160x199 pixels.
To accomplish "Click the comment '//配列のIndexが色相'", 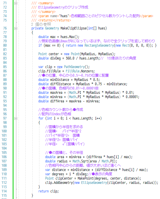I will [55, 114].
